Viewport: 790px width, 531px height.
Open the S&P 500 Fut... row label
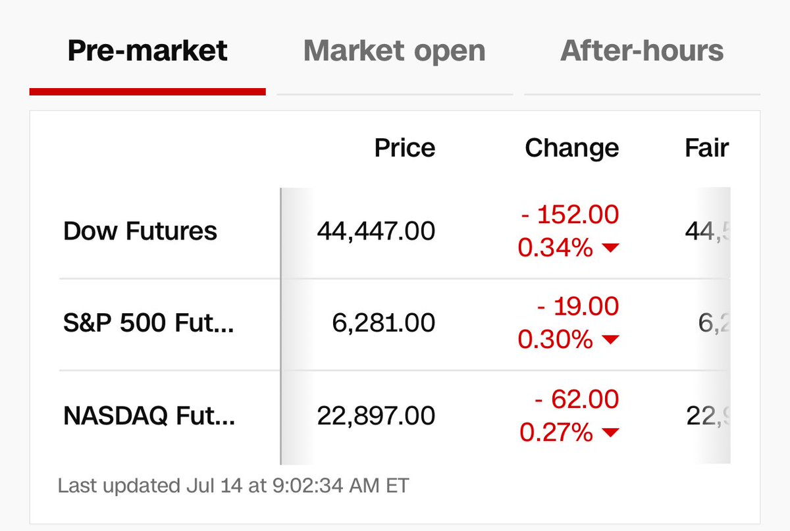pos(149,323)
